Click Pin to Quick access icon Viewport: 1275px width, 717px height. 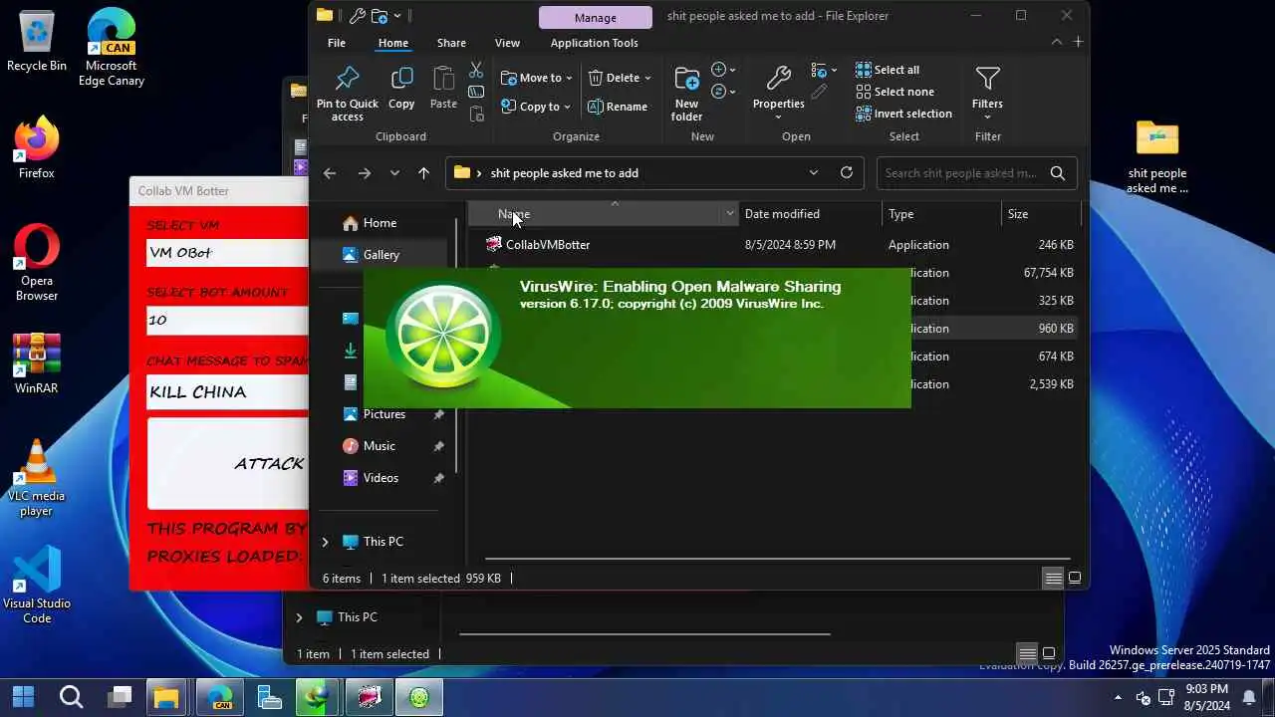[x=348, y=79]
